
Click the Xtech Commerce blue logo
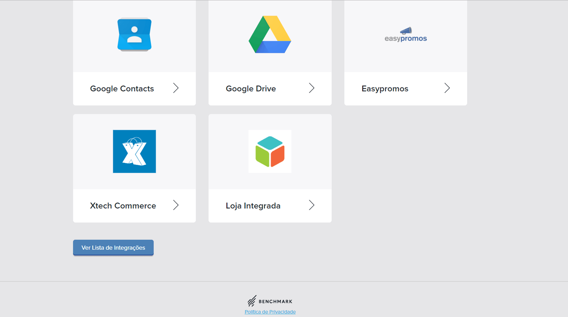click(134, 151)
